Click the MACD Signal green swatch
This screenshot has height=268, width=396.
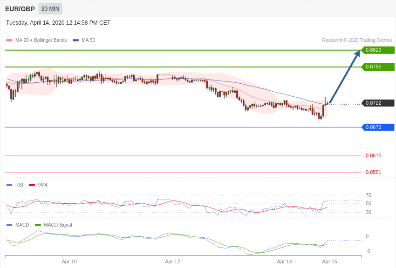pos(38,225)
